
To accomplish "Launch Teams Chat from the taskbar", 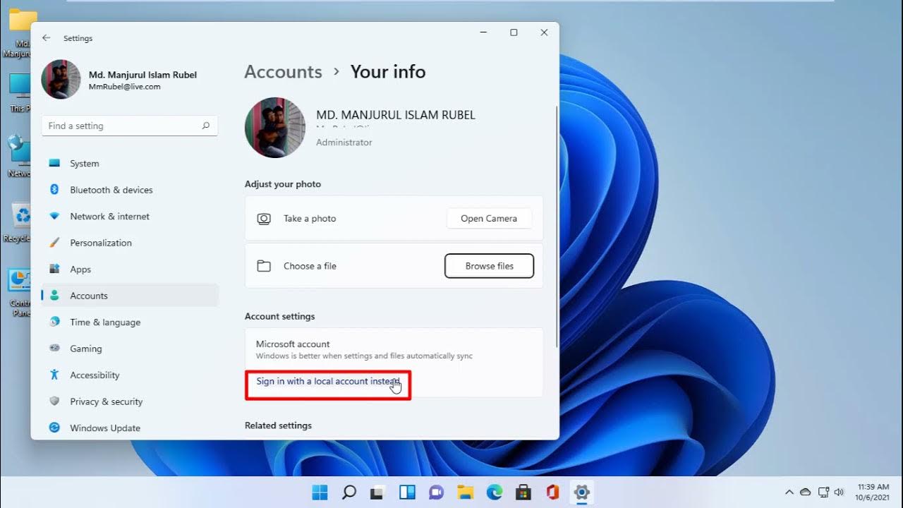I will point(436,492).
